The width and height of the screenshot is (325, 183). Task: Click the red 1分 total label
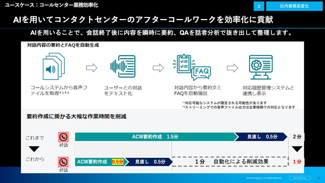pos(297,161)
